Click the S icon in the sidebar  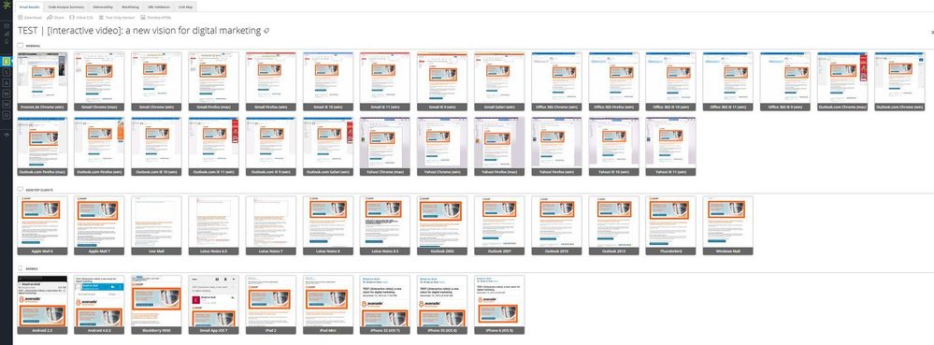tap(6, 72)
